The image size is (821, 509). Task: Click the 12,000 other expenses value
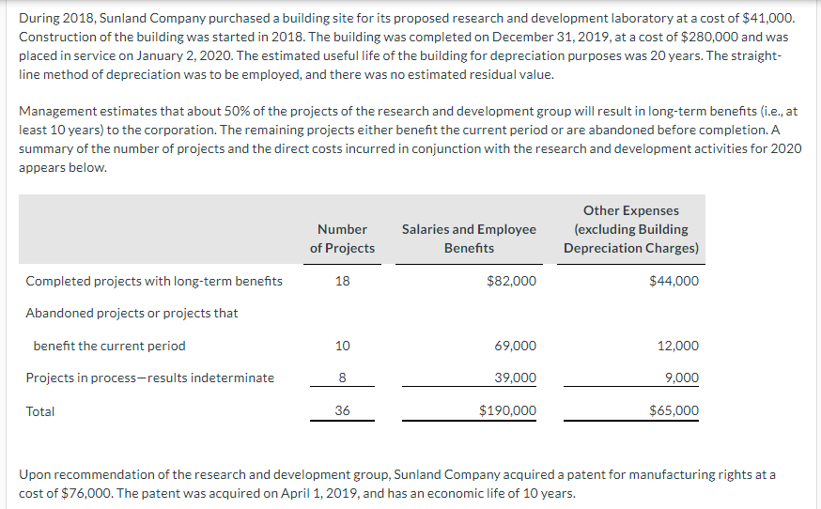678,347
